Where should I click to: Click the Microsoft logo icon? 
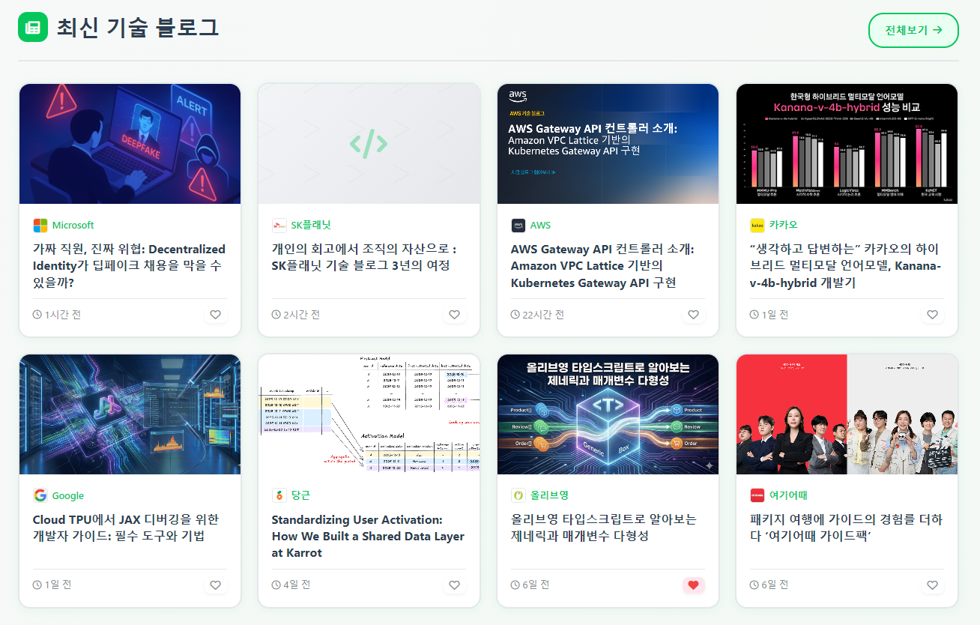pyautogui.click(x=40, y=226)
